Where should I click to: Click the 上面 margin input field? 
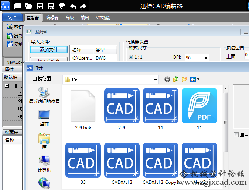click(247, 55)
